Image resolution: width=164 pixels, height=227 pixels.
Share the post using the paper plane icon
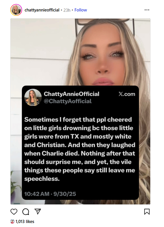click(x=38, y=212)
